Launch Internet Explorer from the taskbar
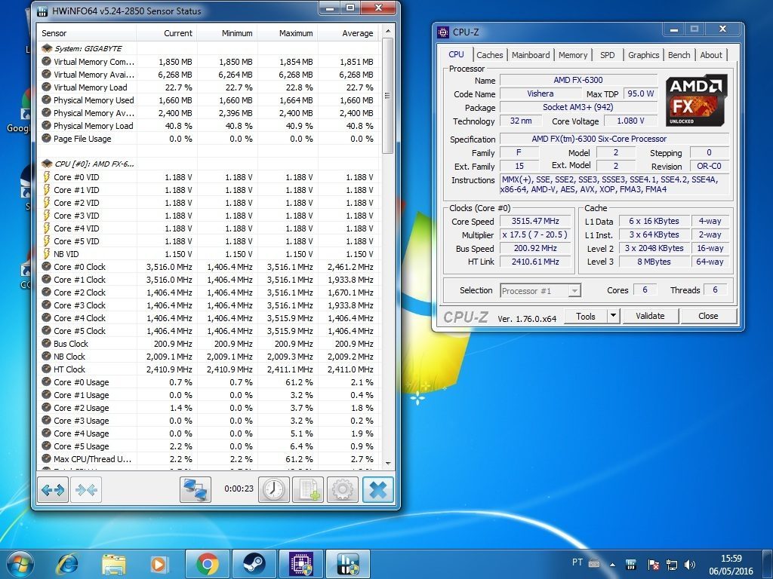This screenshot has width=773, height=579. 67,564
